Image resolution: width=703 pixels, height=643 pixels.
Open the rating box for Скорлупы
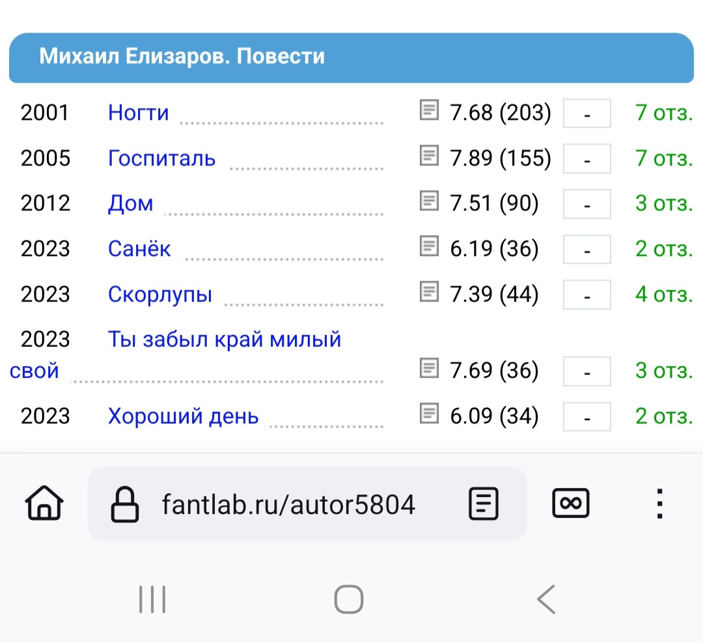[x=587, y=295]
